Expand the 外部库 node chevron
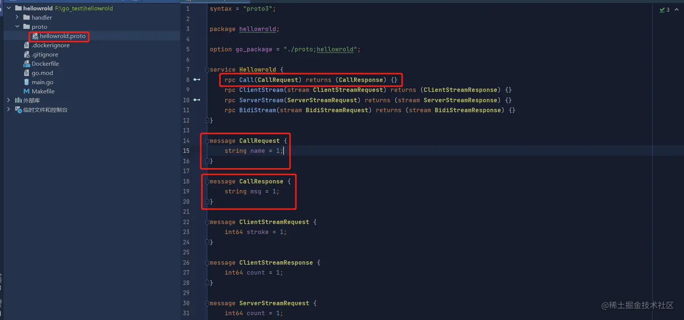 coord(9,100)
